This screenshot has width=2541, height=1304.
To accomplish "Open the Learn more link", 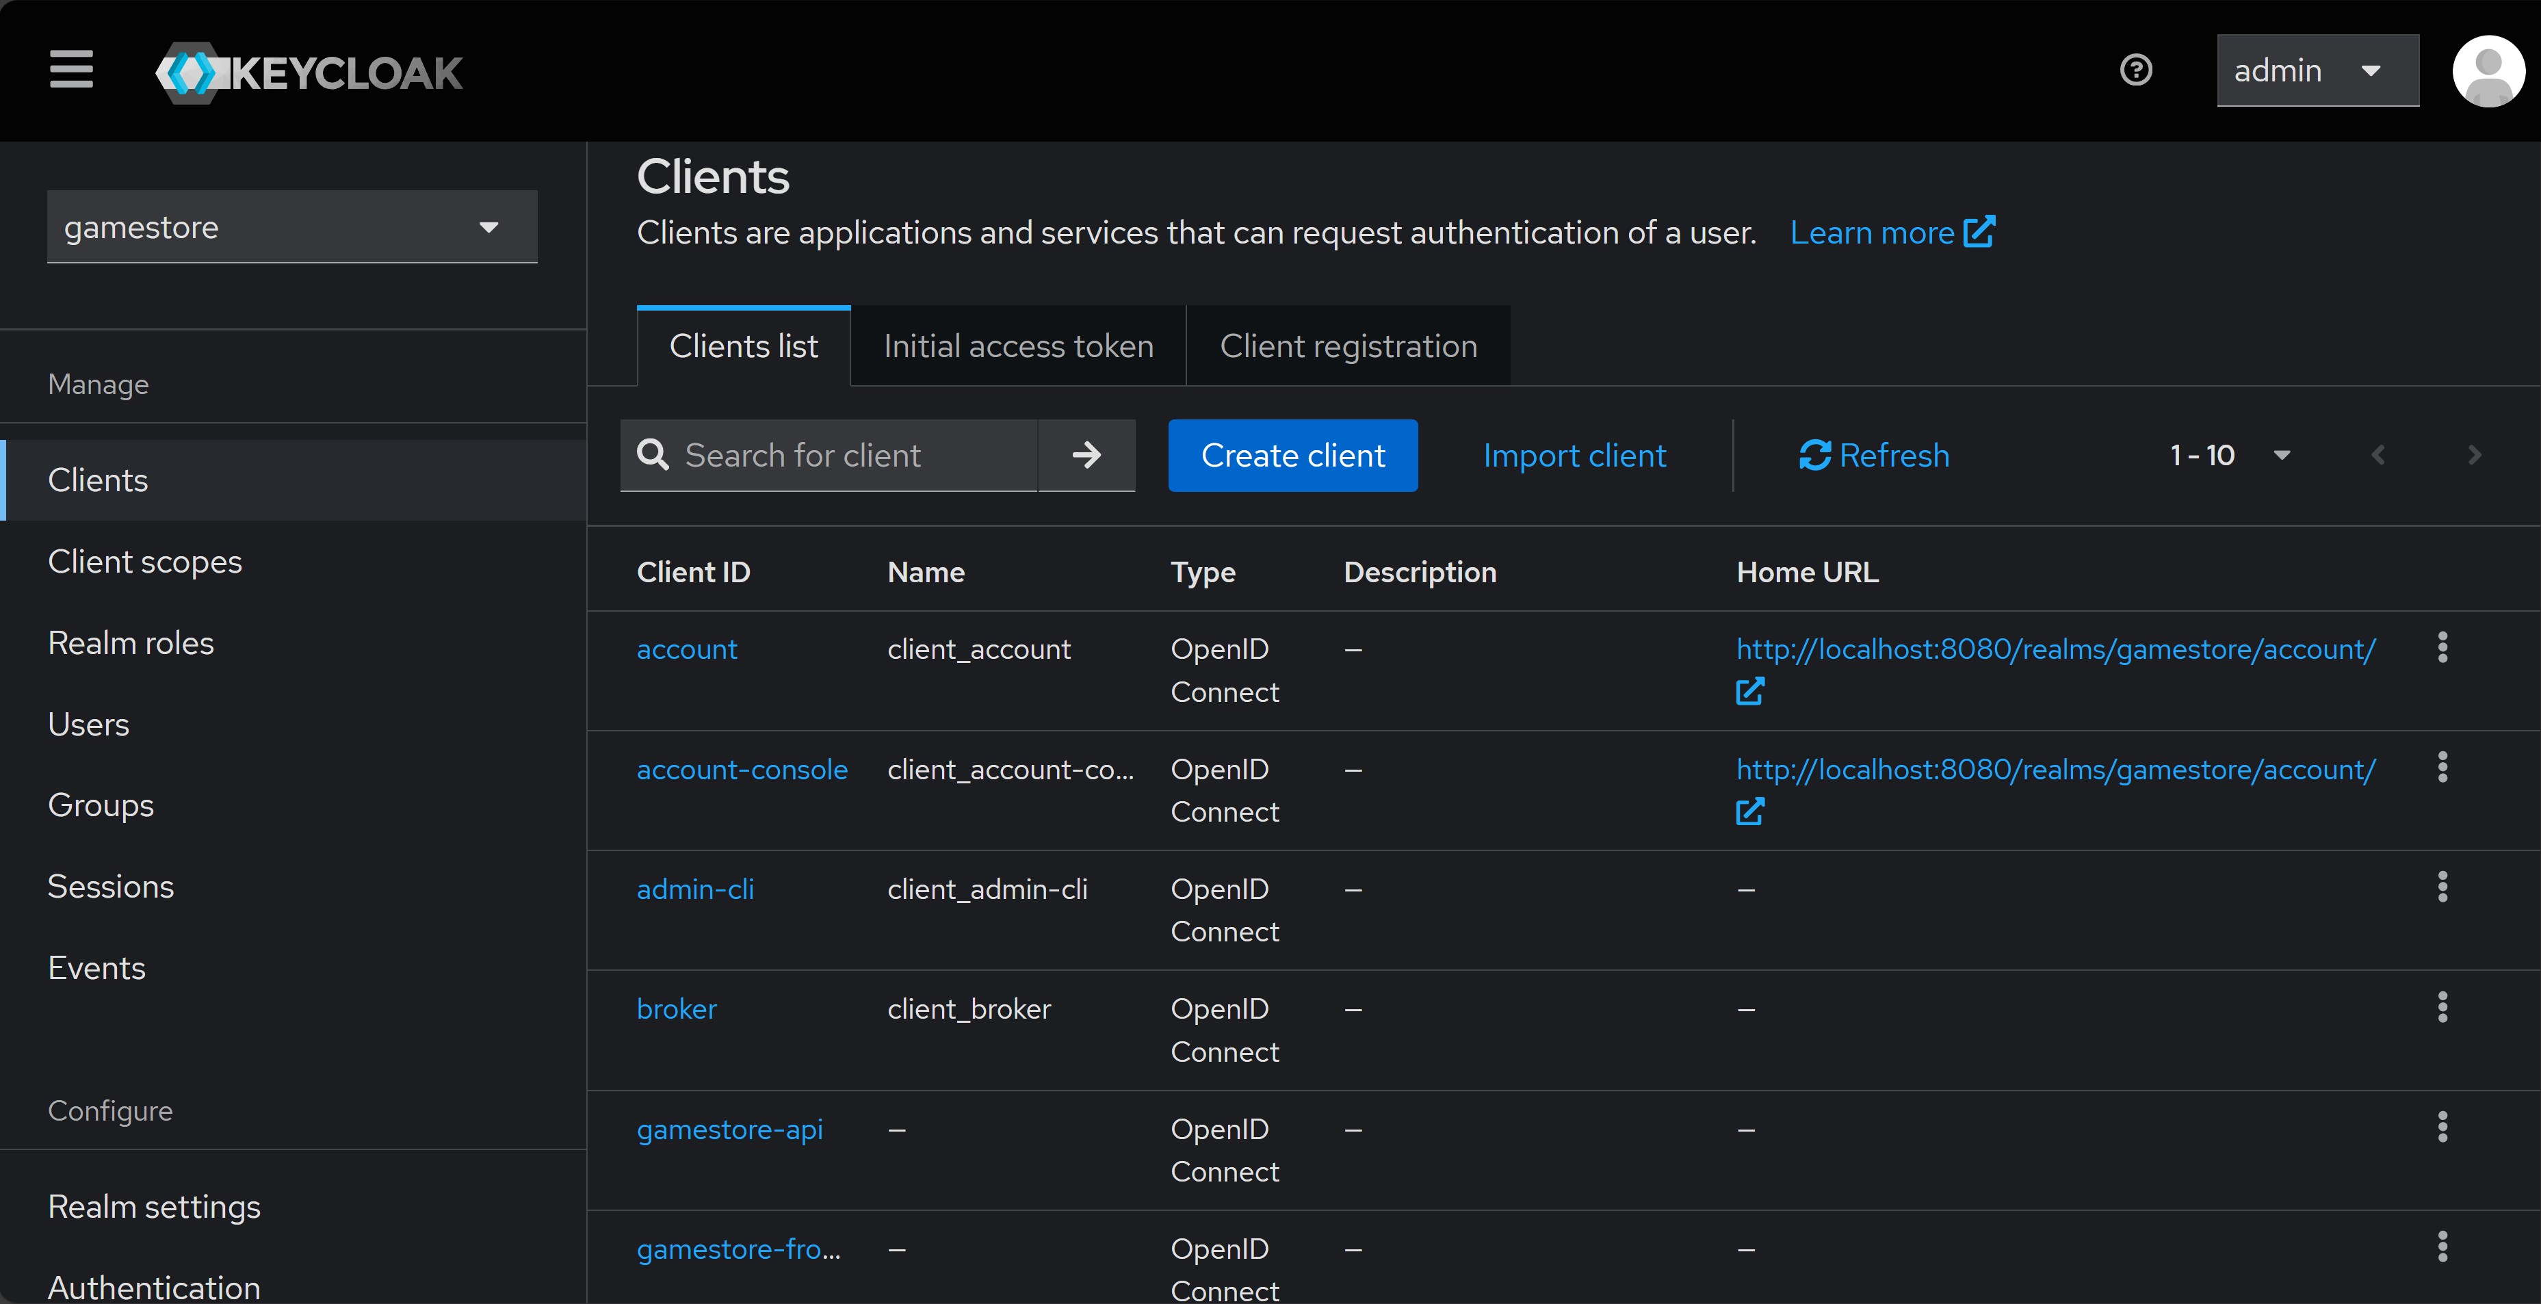I will coord(1892,233).
